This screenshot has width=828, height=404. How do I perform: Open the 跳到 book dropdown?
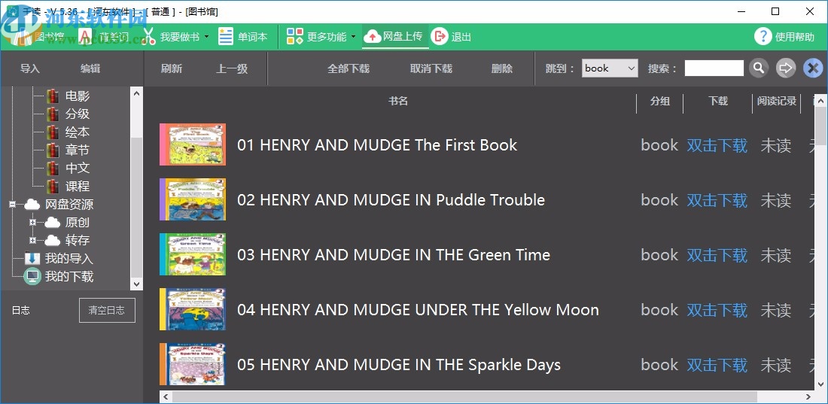(x=610, y=68)
